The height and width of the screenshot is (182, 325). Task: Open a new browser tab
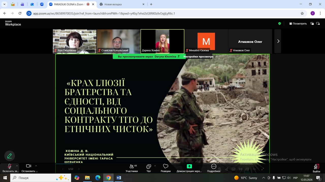pos(151,4)
